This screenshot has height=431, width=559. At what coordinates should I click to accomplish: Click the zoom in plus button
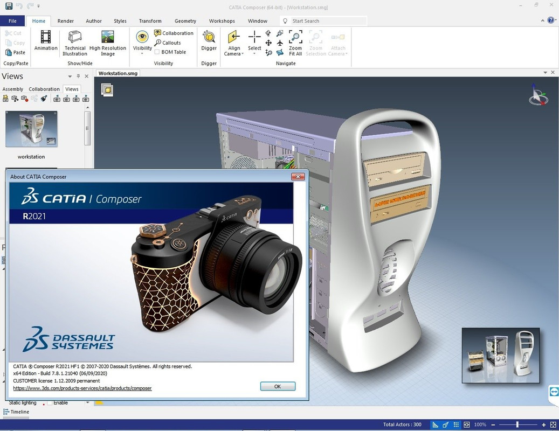[x=544, y=425]
